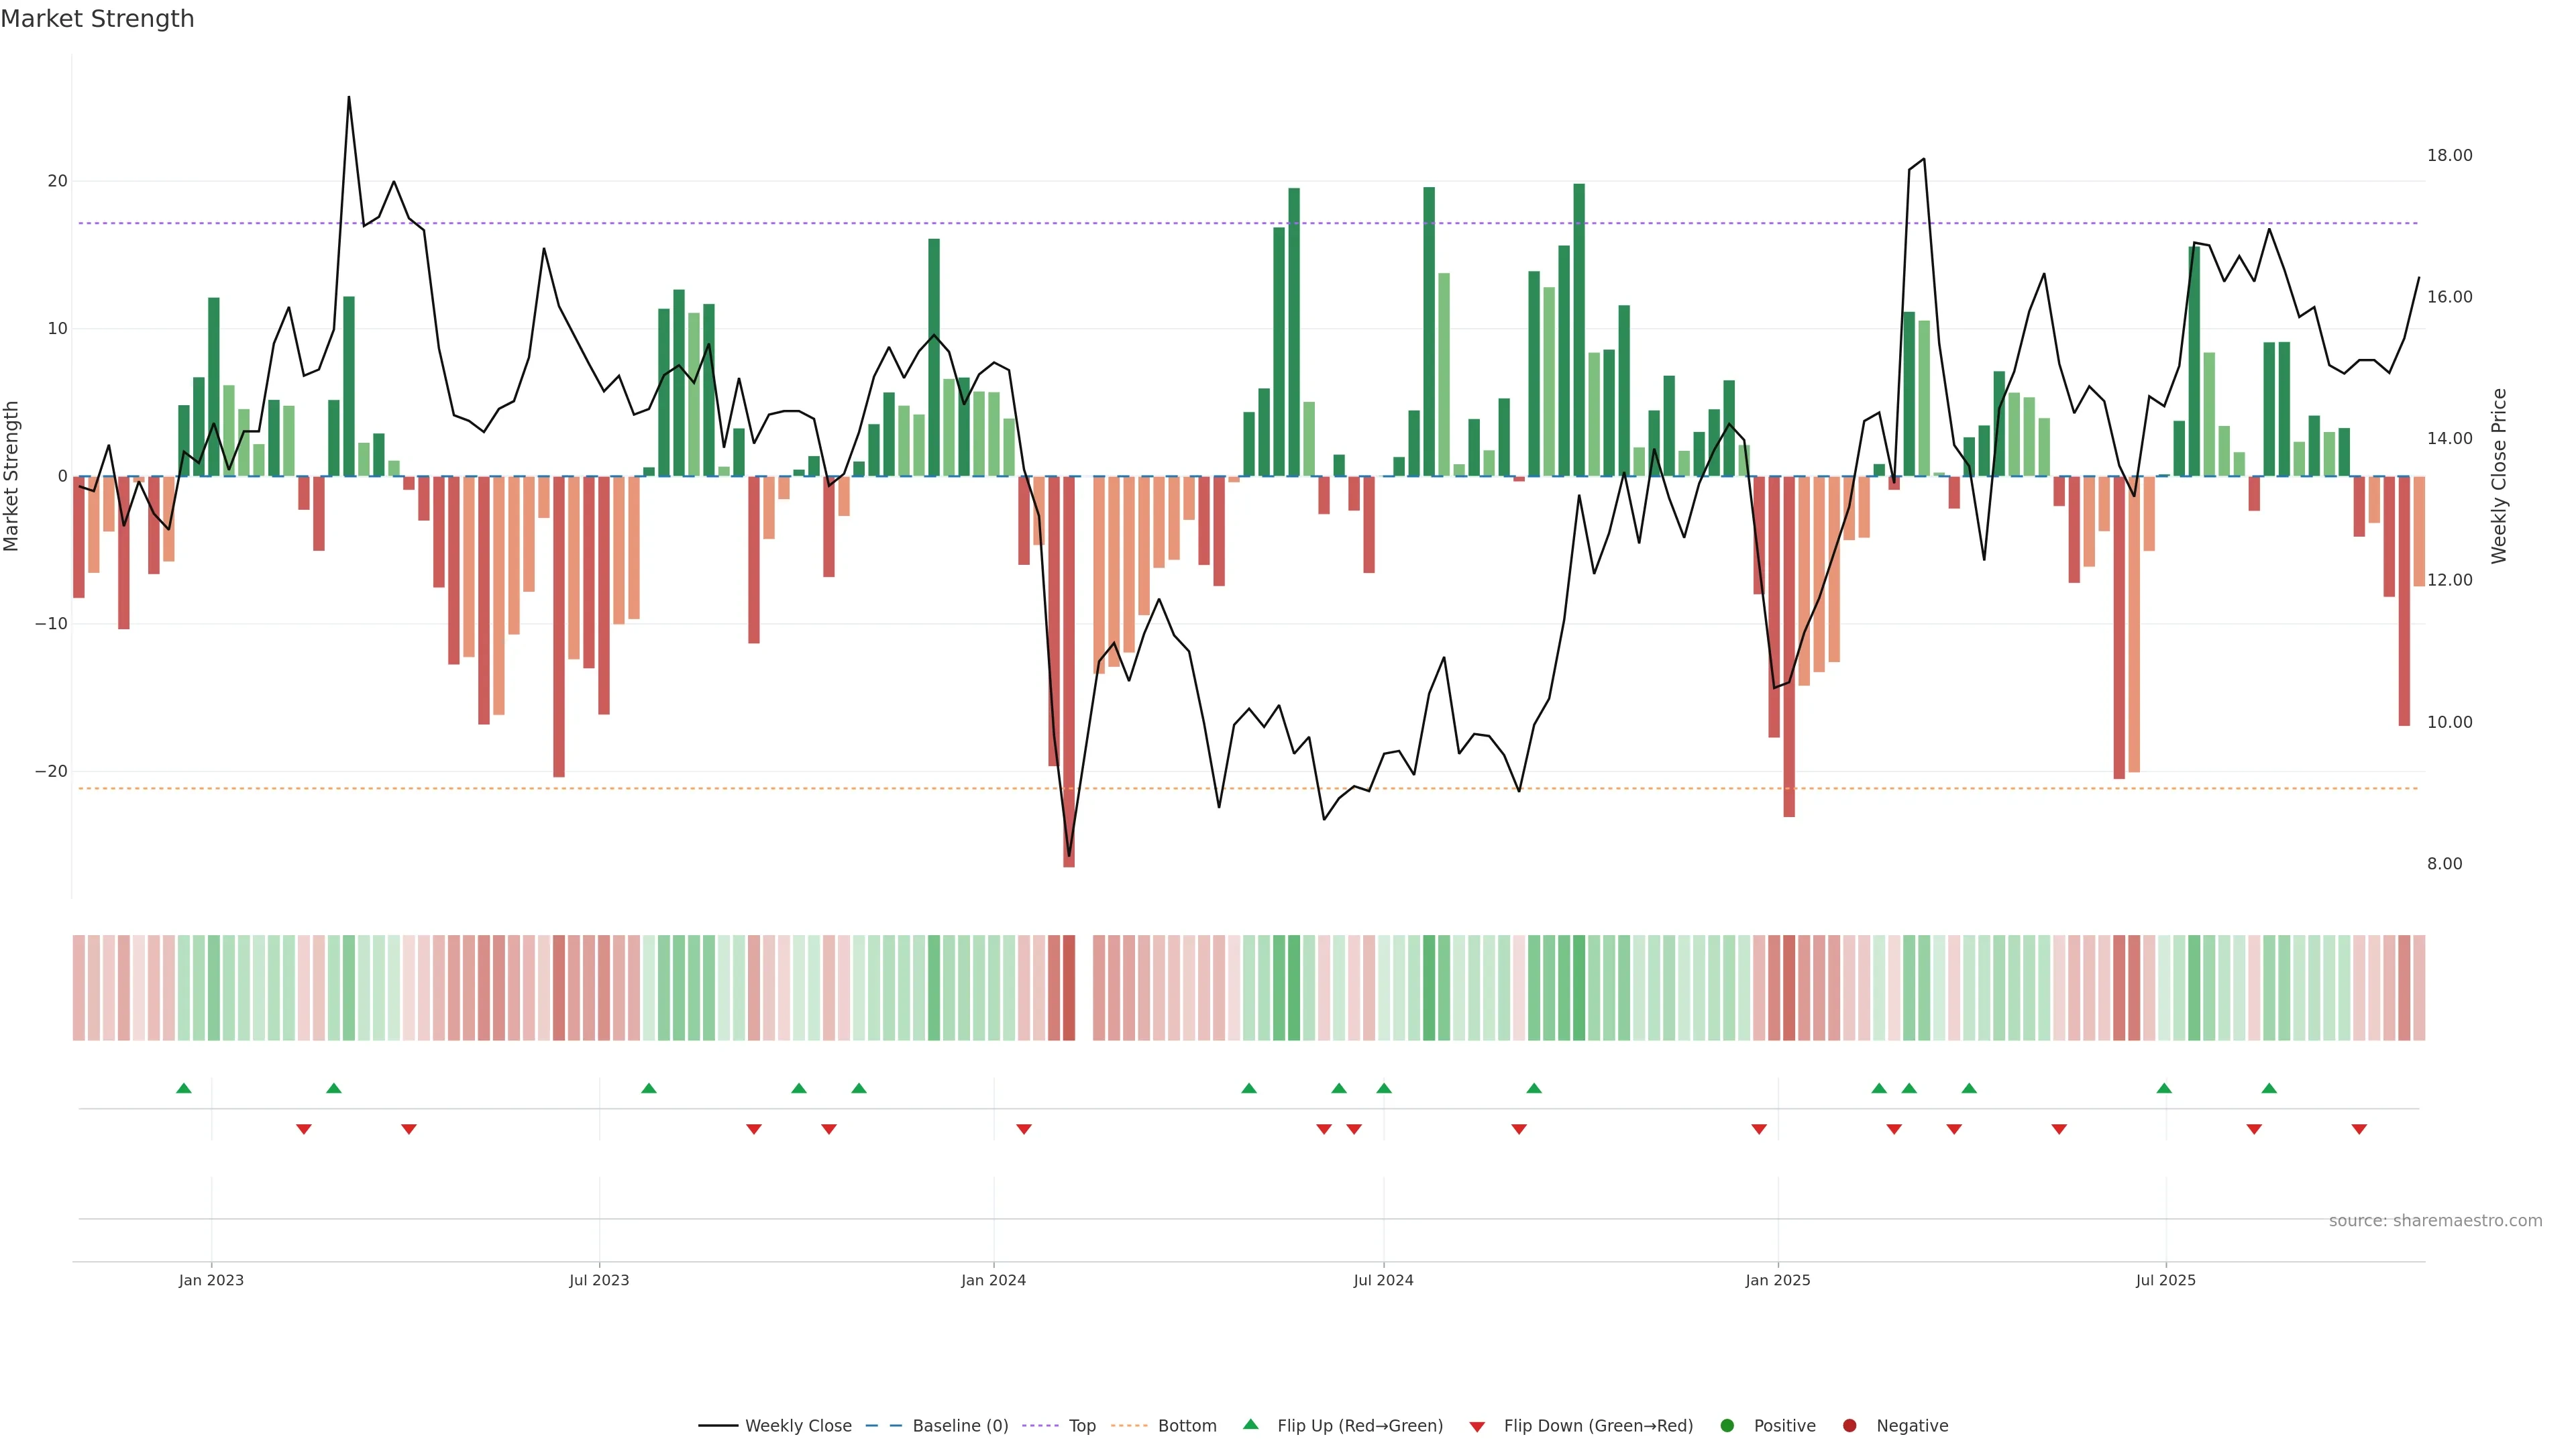Screen dimensions: 2576x1449
Task: Click flip-down marker just before Jan 2025
Action: pyautogui.click(x=1759, y=1129)
